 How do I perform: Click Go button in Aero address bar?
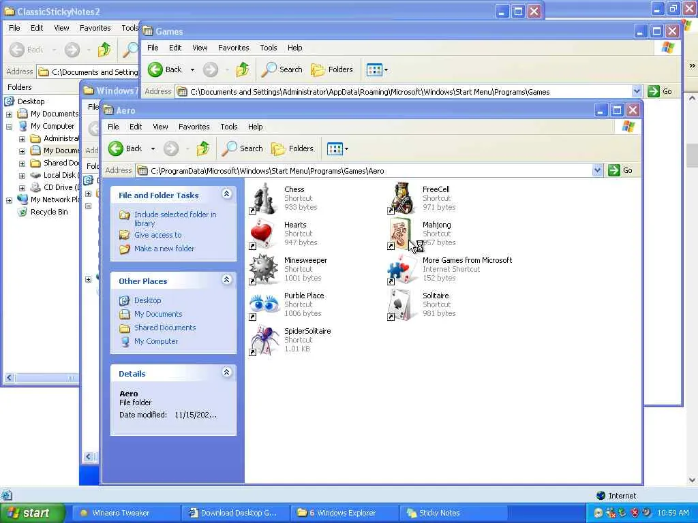click(620, 170)
